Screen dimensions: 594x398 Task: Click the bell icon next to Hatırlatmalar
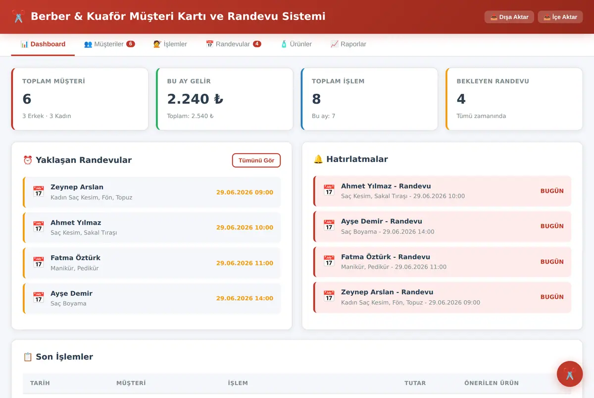pos(318,159)
